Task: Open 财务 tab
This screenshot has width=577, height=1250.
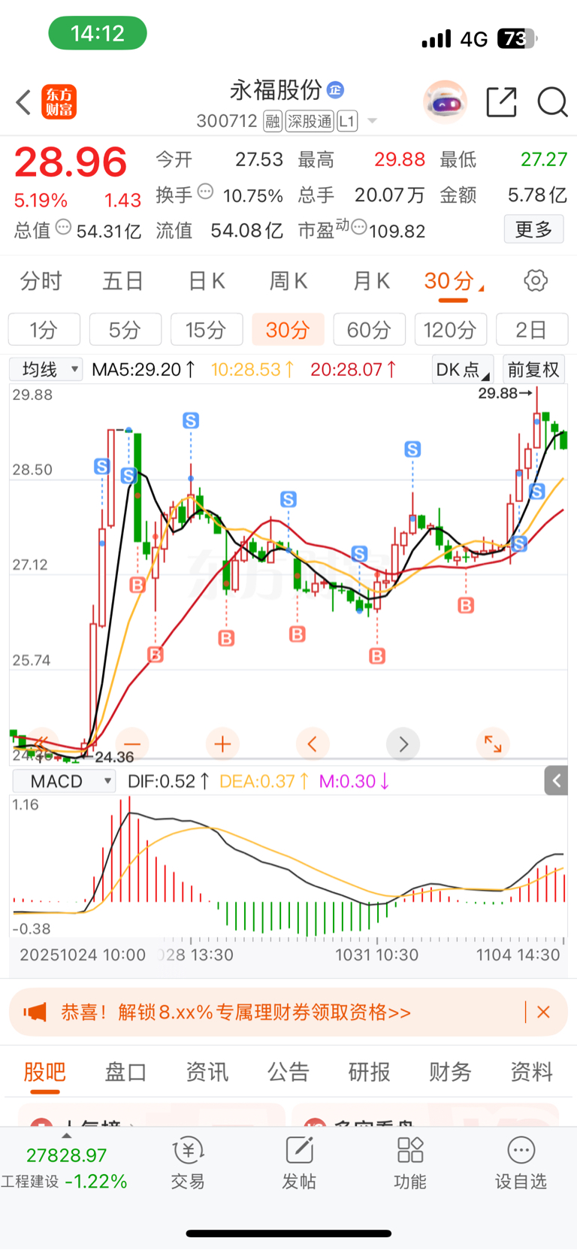Action: coord(451,1072)
